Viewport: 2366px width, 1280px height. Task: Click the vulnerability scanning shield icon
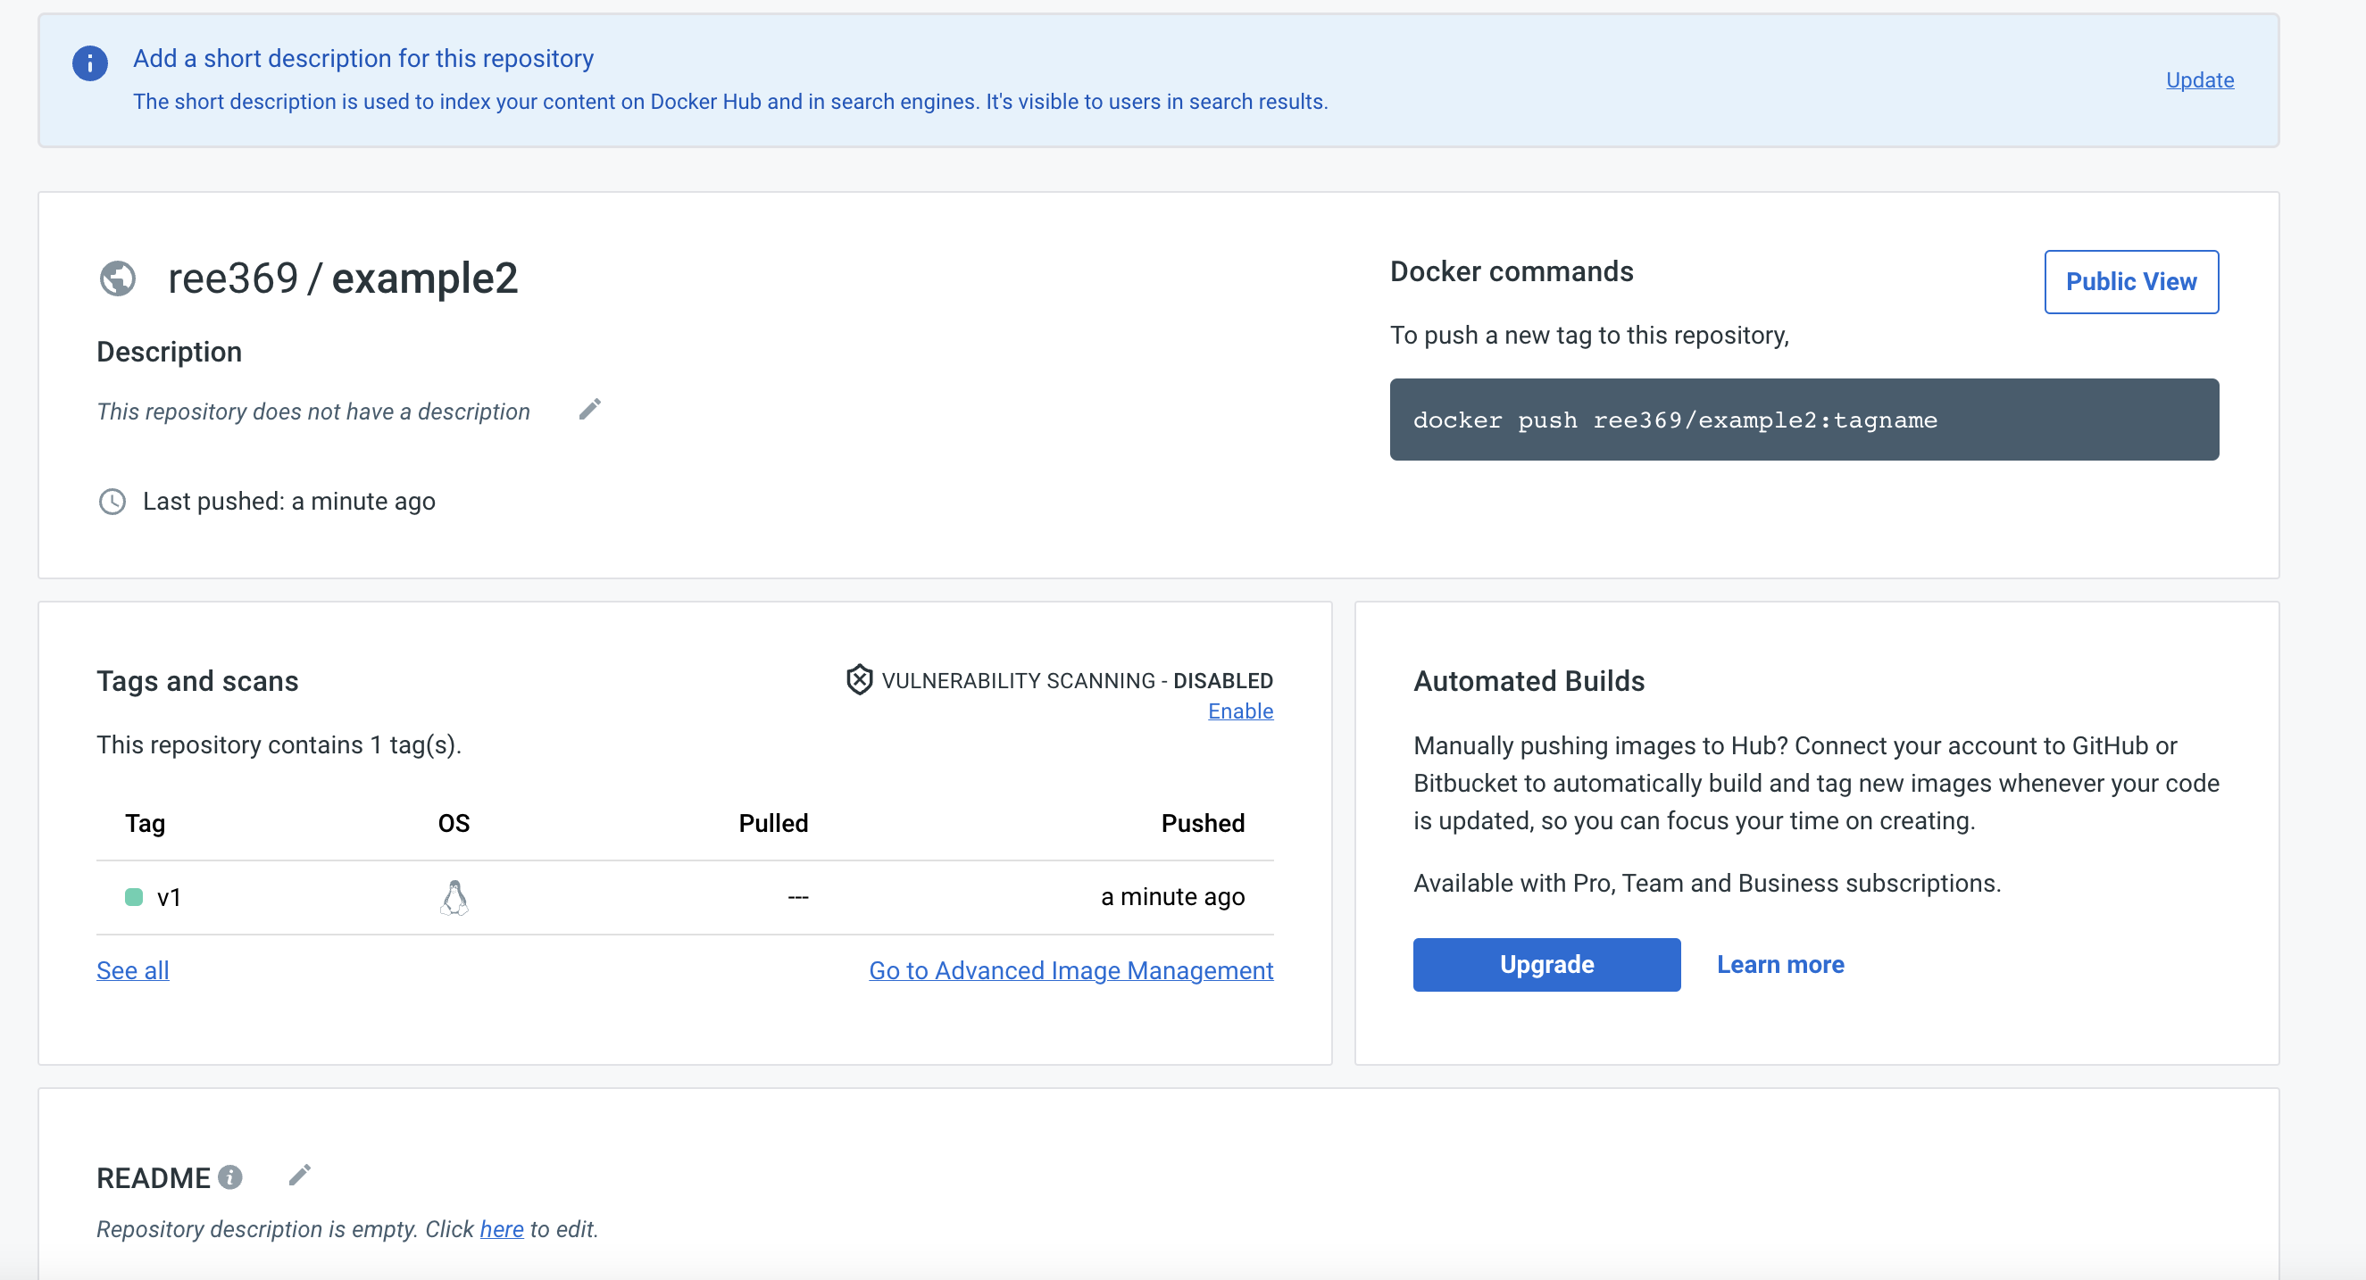click(859, 679)
